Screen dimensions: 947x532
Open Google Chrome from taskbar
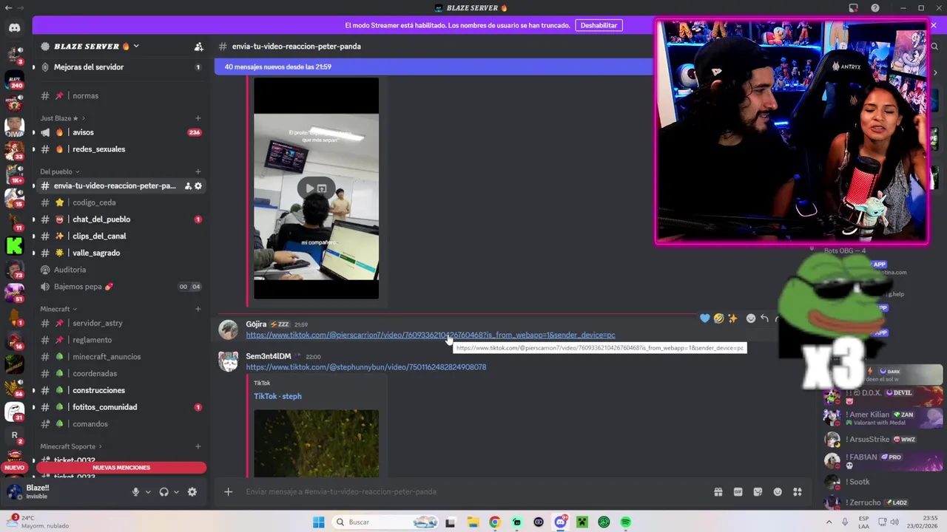[494, 522]
